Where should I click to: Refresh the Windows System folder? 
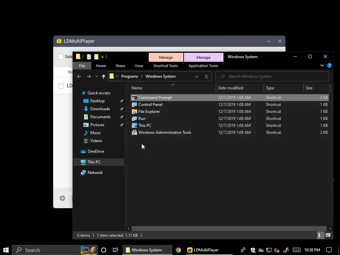click(x=207, y=76)
